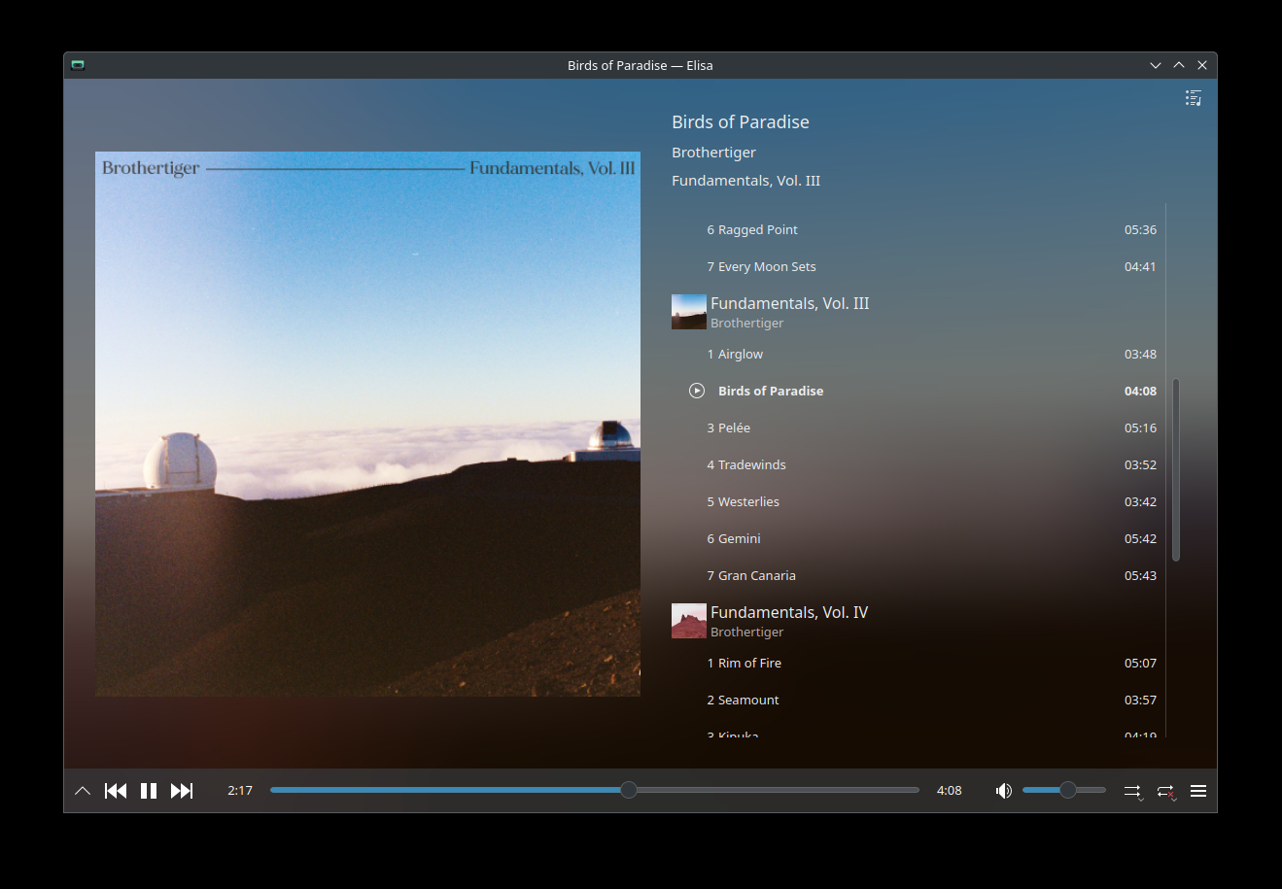Image resolution: width=1282 pixels, height=889 pixels.
Task: Click the large album cover artwork
Action: coord(367,424)
